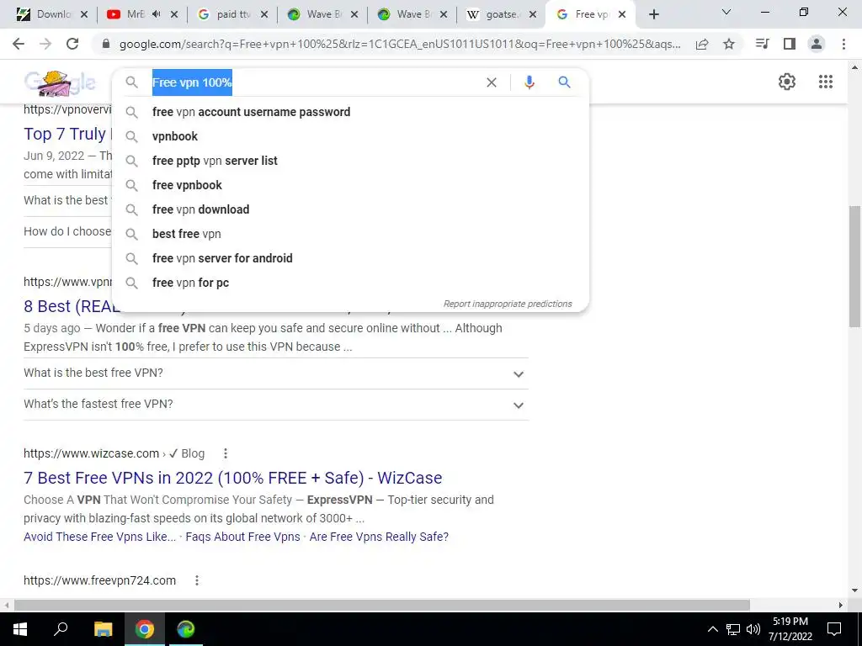Click the blue search magnifier button
Viewport: 862px width, 646px height.
coord(564,82)
